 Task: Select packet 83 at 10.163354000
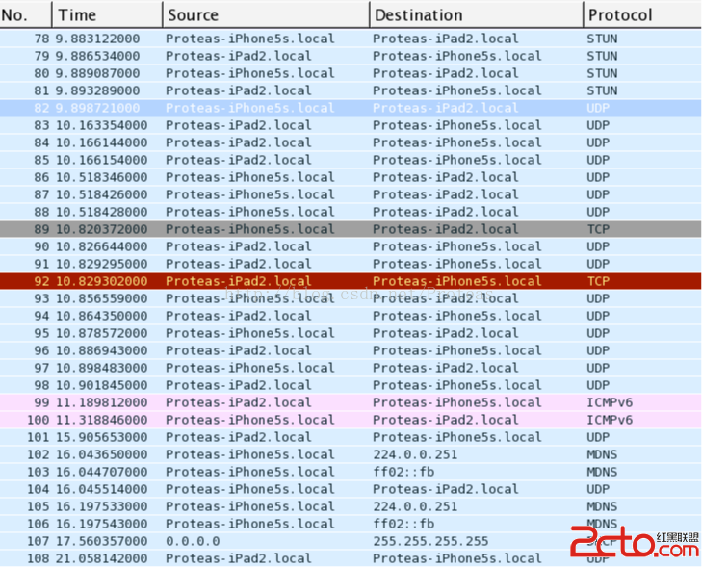[351, 125]
